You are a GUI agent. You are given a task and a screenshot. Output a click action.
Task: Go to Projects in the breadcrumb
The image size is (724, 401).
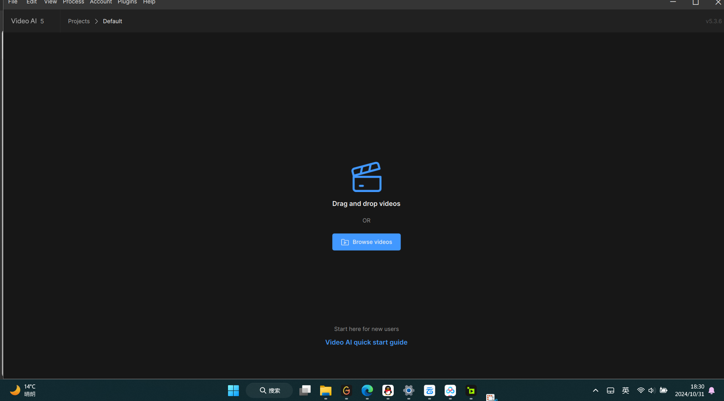79,21
